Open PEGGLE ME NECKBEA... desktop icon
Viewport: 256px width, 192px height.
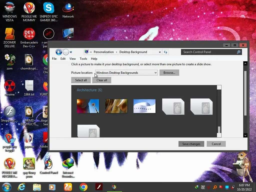pyautogui.click(x=10, y=168)
